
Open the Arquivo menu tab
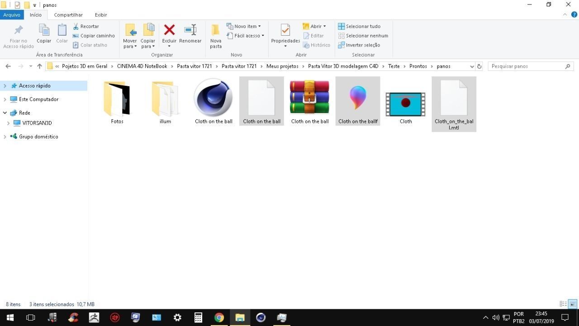point(12,15)
